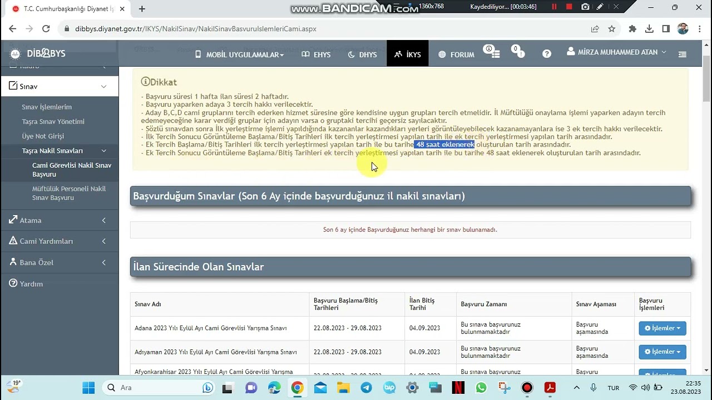
Task: Share this page from address bar
Action: (595, 29)
